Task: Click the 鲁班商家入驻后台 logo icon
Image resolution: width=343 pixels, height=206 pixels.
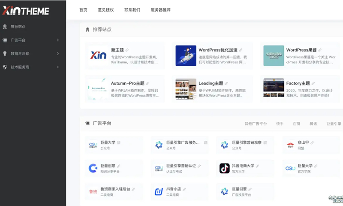Action: tap(93, 191)
